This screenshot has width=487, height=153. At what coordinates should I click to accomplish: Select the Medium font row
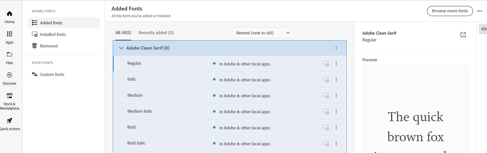pyautogui.click(x=230, y=95)
